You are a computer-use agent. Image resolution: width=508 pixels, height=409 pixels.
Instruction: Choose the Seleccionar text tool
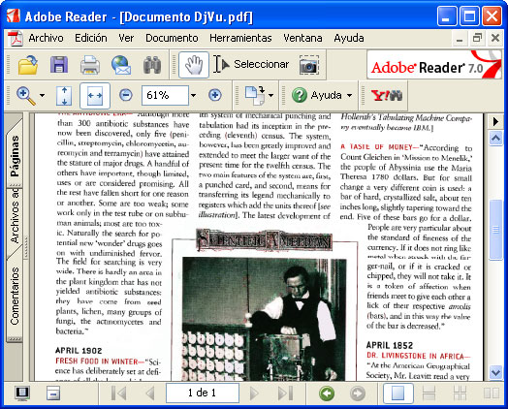point(251,64)
